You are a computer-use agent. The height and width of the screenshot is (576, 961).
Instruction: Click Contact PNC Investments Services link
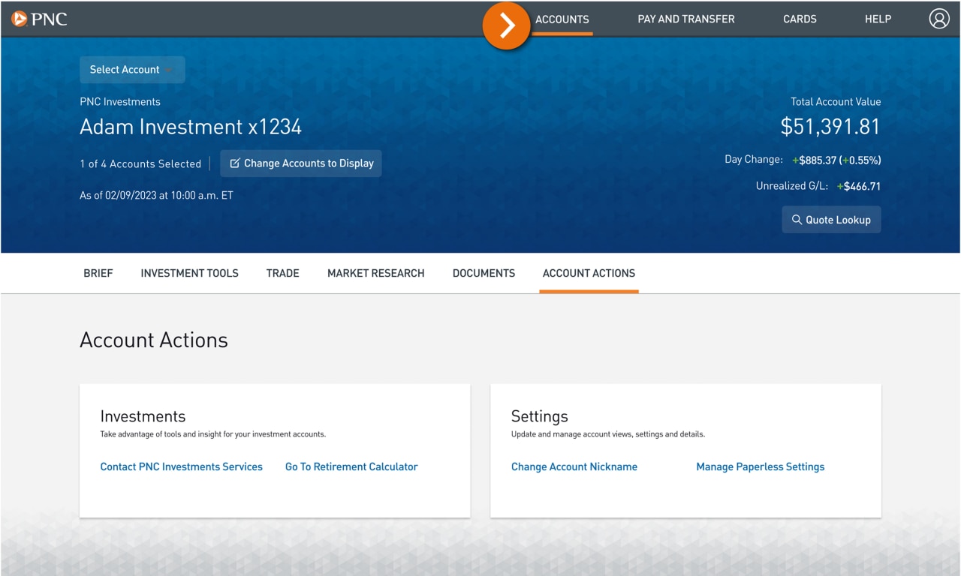181,466
